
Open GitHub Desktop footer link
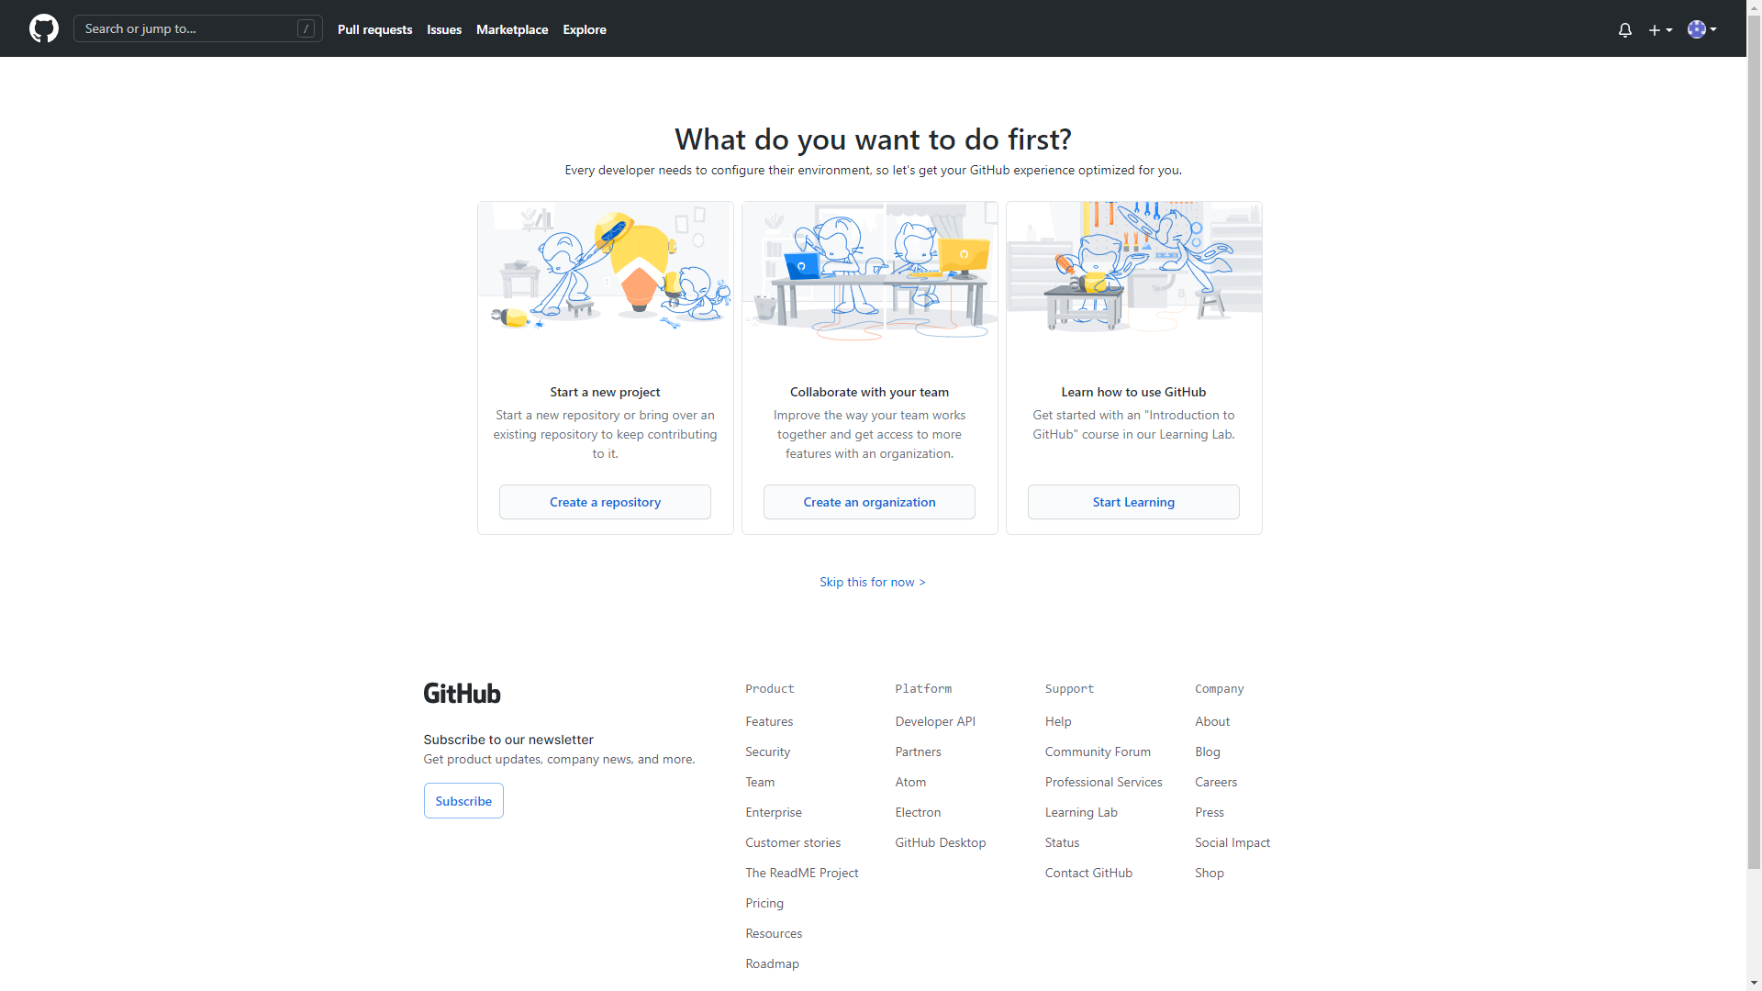coord(941,842)
